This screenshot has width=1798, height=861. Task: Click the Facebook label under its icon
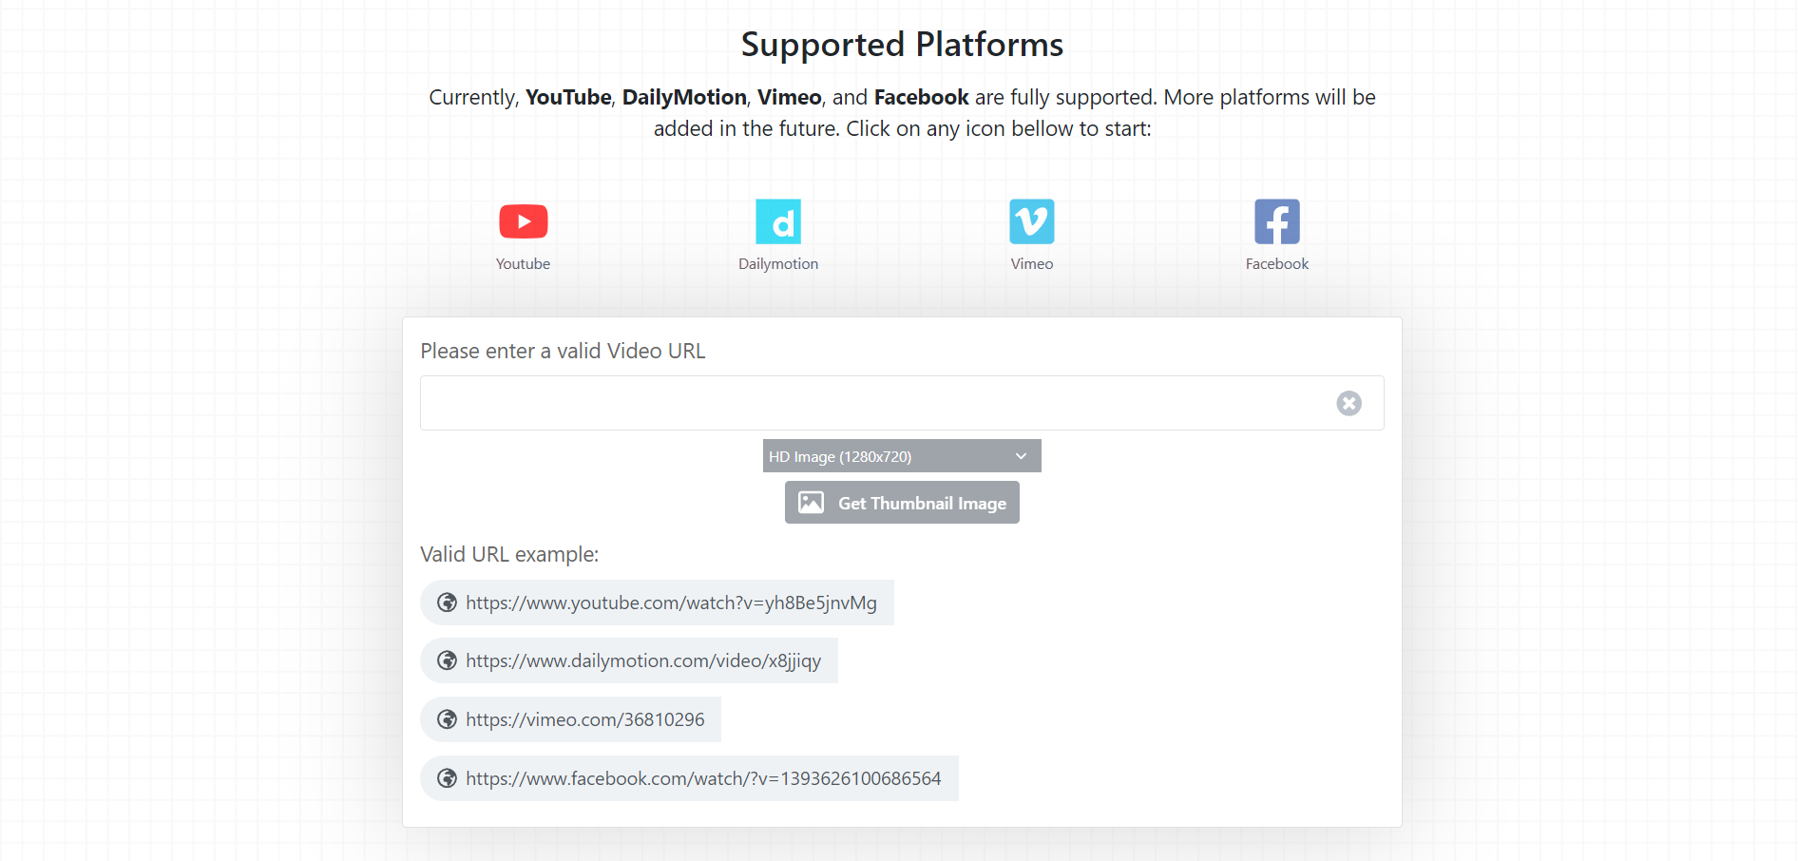click(x=1277, y=264)
